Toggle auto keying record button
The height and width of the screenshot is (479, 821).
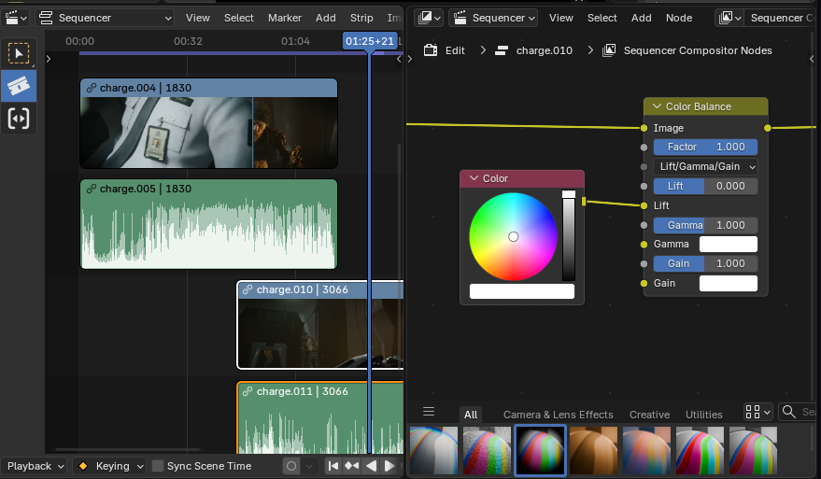click(x=291, y=466)
